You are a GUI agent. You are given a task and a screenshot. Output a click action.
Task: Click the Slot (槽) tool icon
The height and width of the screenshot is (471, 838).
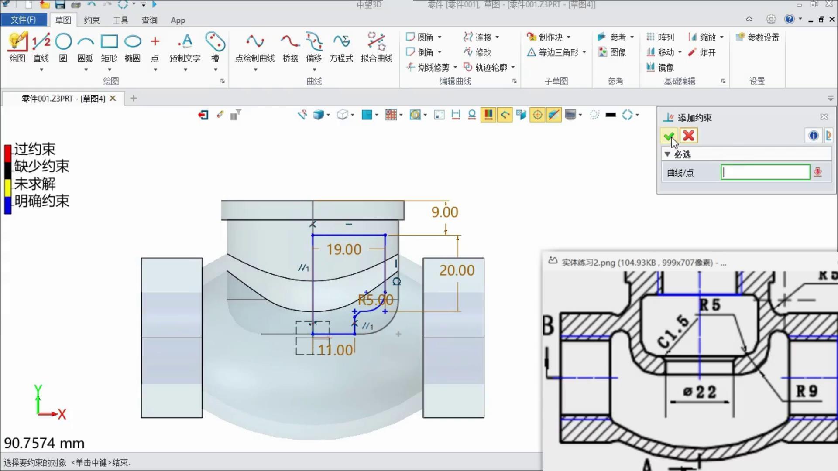pos(215,42)
